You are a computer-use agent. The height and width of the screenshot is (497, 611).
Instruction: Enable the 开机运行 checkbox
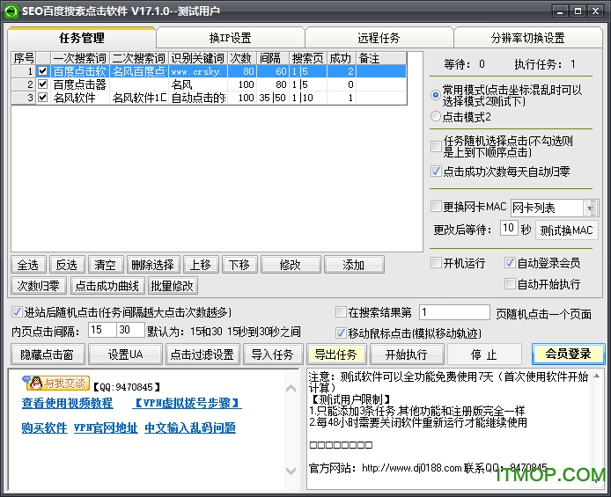pos(436,263)
